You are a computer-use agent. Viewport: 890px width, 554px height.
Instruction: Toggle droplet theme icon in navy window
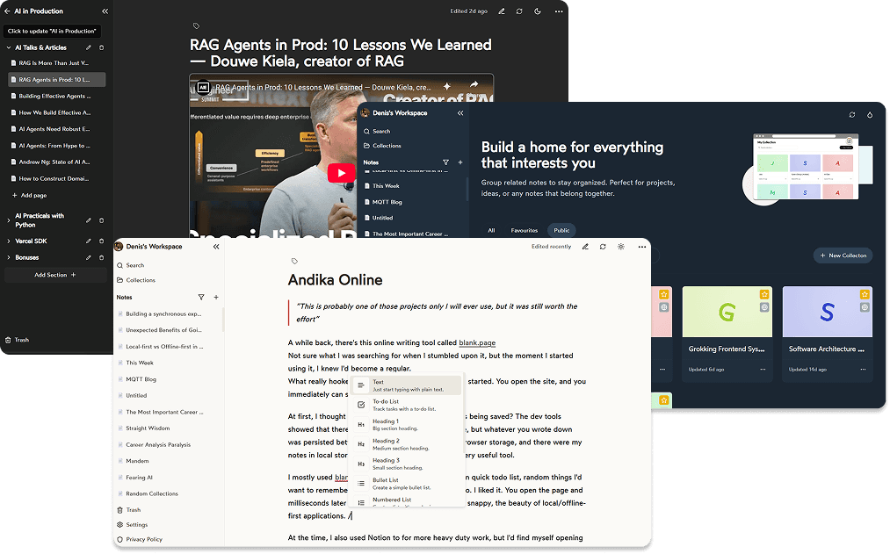click(870, 115)
